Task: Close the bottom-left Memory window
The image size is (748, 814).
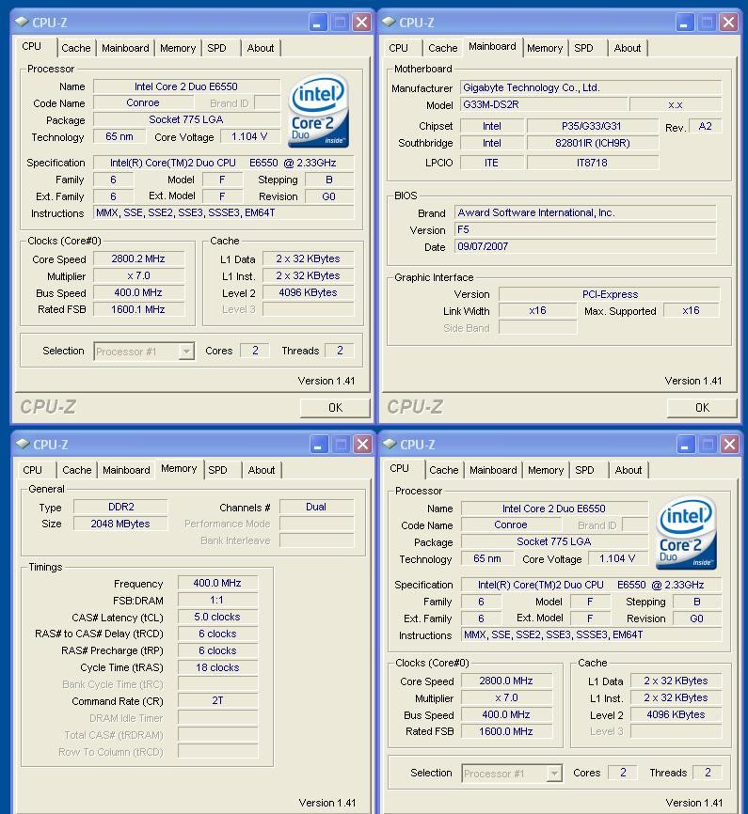Action: pyautogui.click(x=363, y=445)
